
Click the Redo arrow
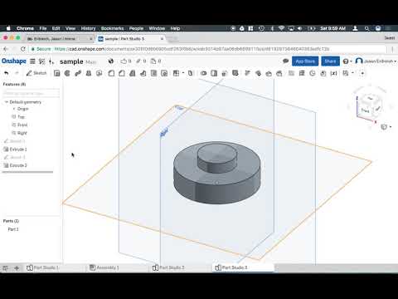point(17,73)
